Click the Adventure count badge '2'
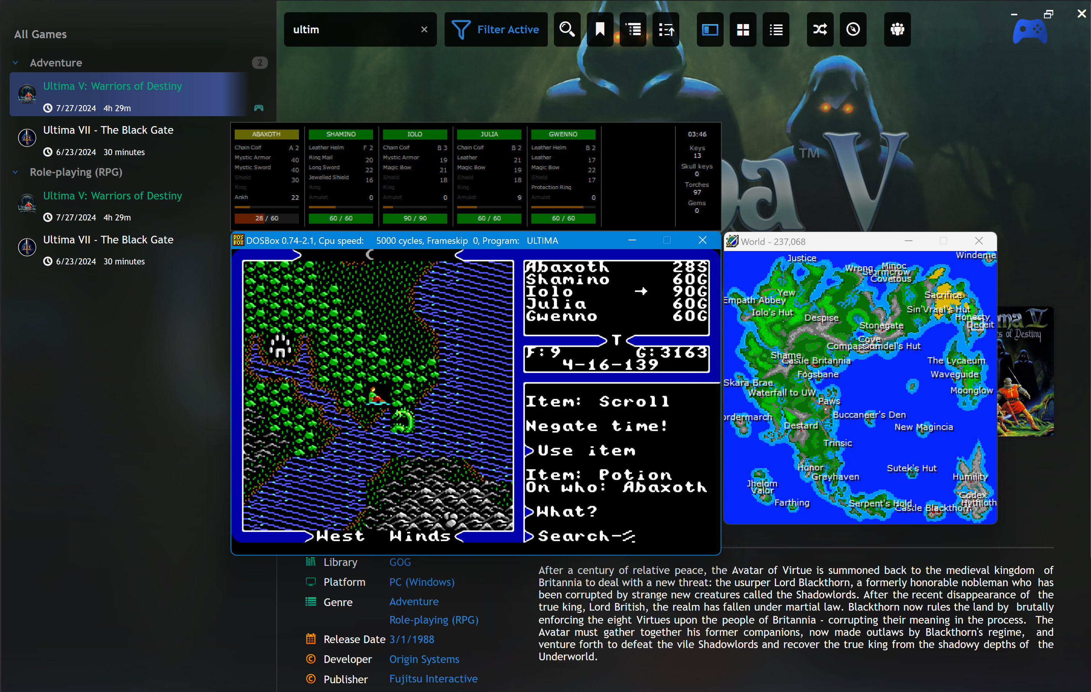The height and width of the screenshot is (692, 1091). click(x=260, y=63)
